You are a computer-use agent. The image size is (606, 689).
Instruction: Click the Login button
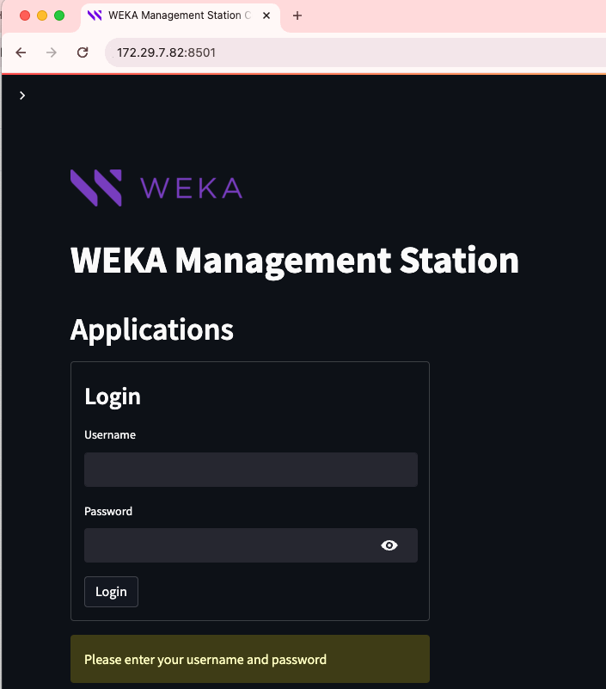click(x=111, y=592)
